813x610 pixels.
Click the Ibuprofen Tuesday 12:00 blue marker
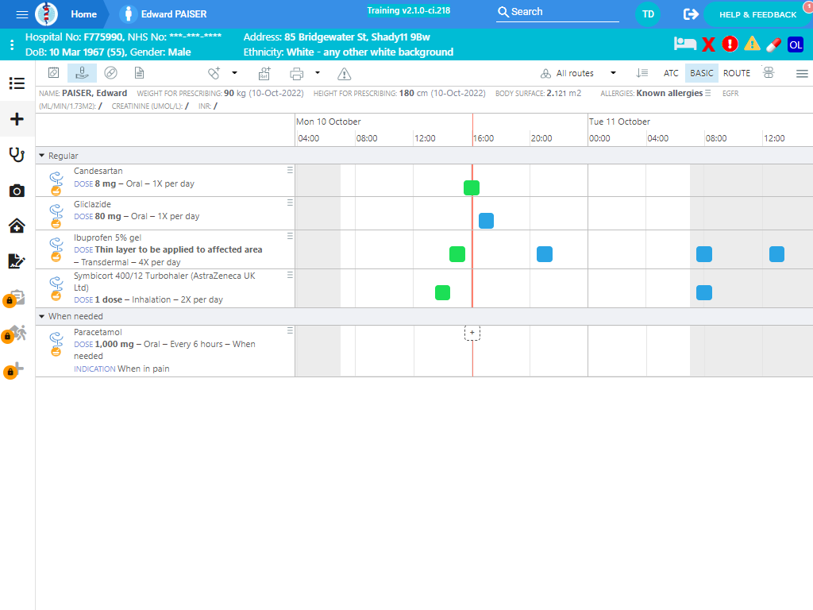point(776,254)
